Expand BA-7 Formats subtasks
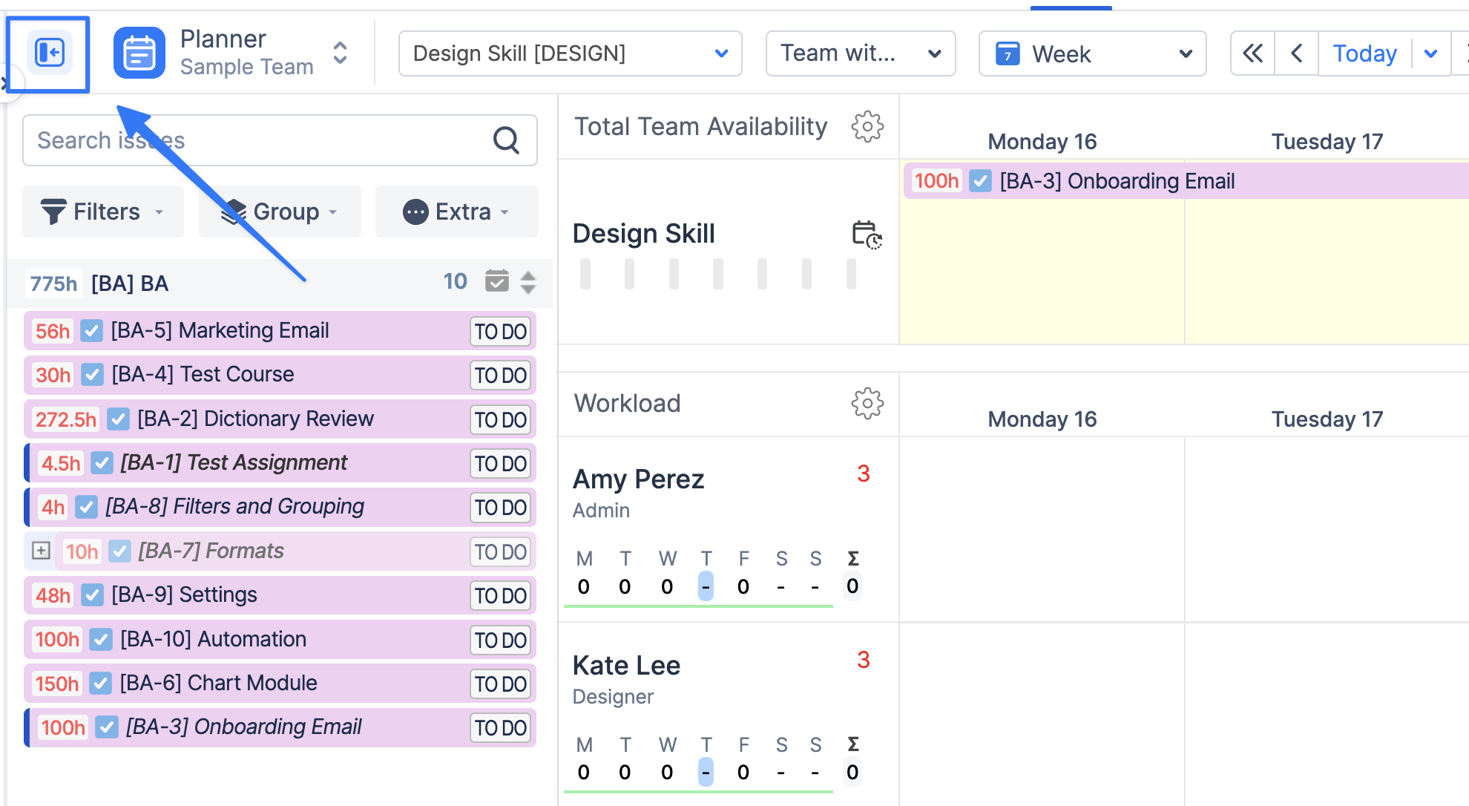 tap(42, 551)
